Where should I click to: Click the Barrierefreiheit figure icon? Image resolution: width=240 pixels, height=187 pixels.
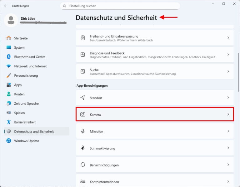coord(9,122)
